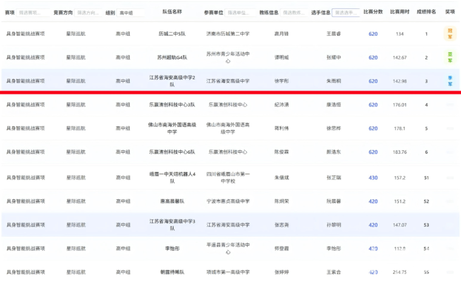The height and width of the screenshot is (284, 461).
Task: Open score 620 of 江苏省海安高级中学2队
Action: click(x=373, y=81)
